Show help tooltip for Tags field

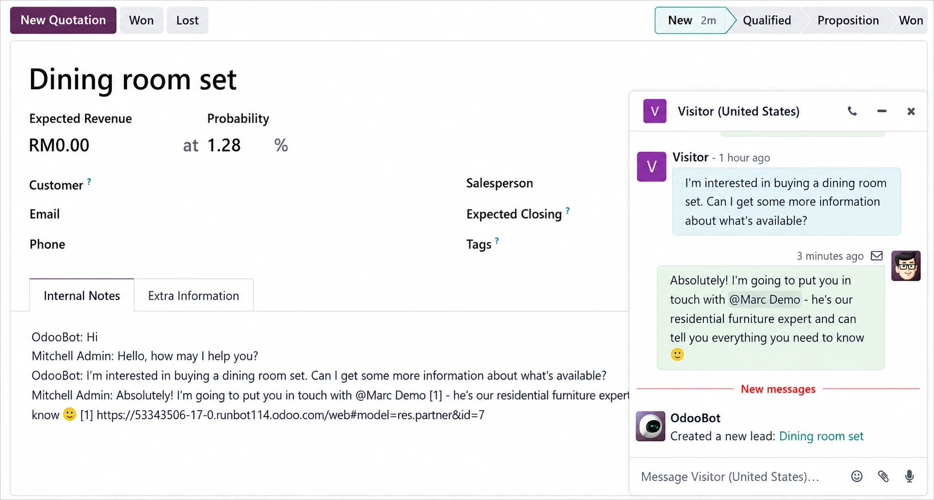coord(497,241)
